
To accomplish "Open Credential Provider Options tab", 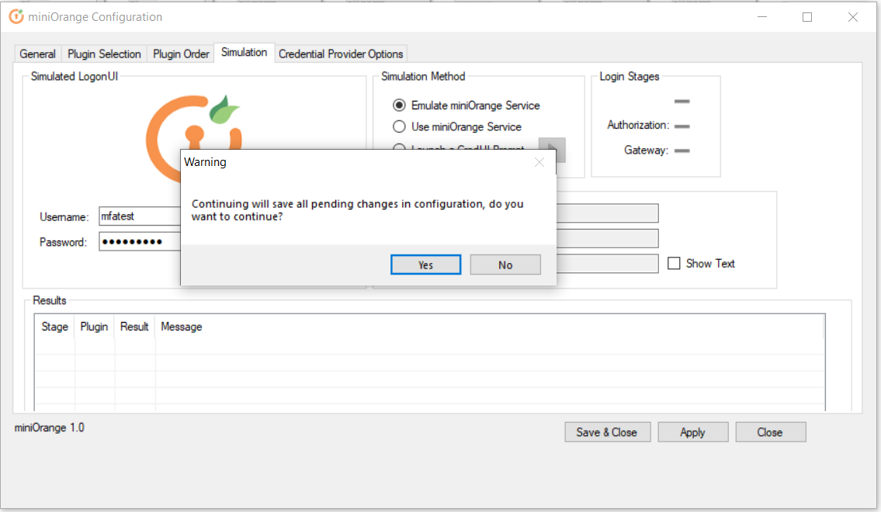I will (341, 54).
